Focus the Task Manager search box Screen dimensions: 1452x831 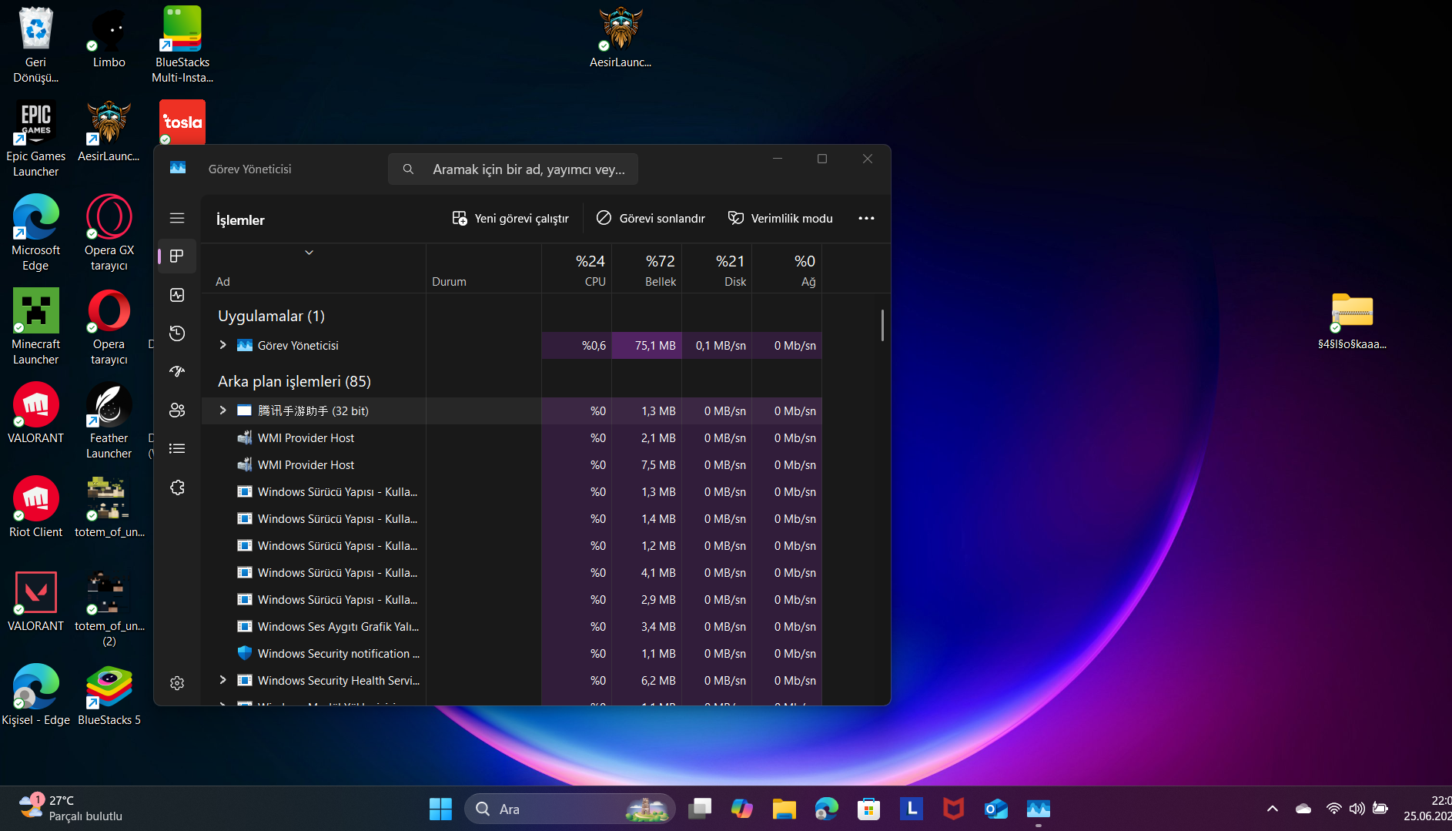(513, 169)
